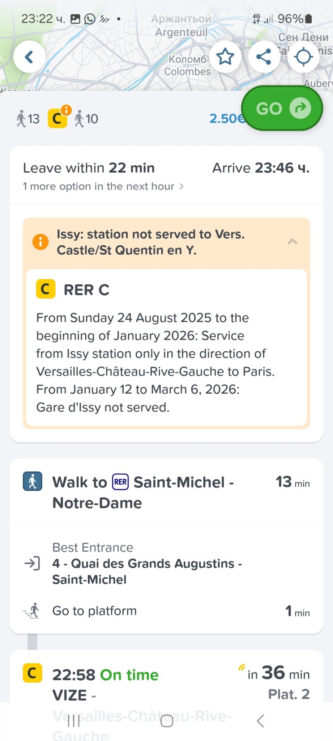Tap the blue walking step icon

pos(33,482)
